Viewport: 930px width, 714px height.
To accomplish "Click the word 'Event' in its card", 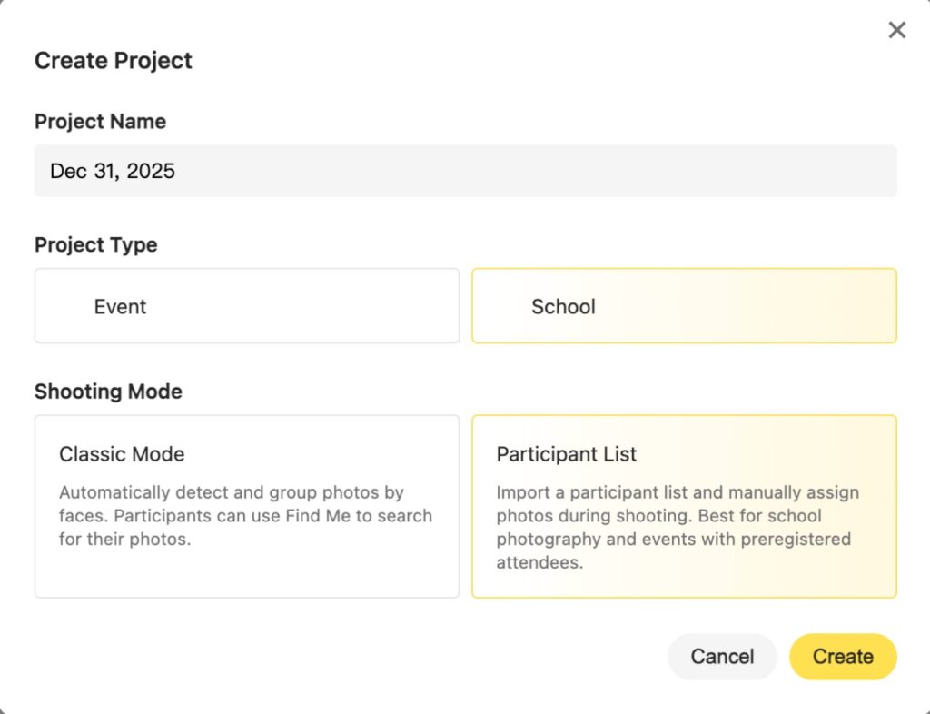I will [x=120, y=307].
